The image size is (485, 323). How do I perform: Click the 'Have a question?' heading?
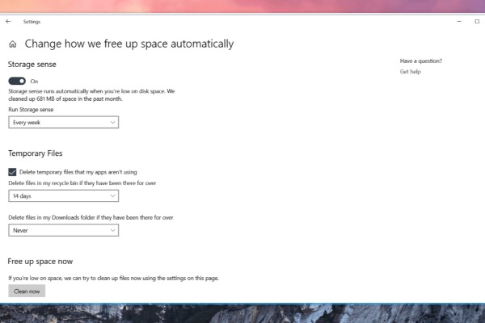[420, 61]
